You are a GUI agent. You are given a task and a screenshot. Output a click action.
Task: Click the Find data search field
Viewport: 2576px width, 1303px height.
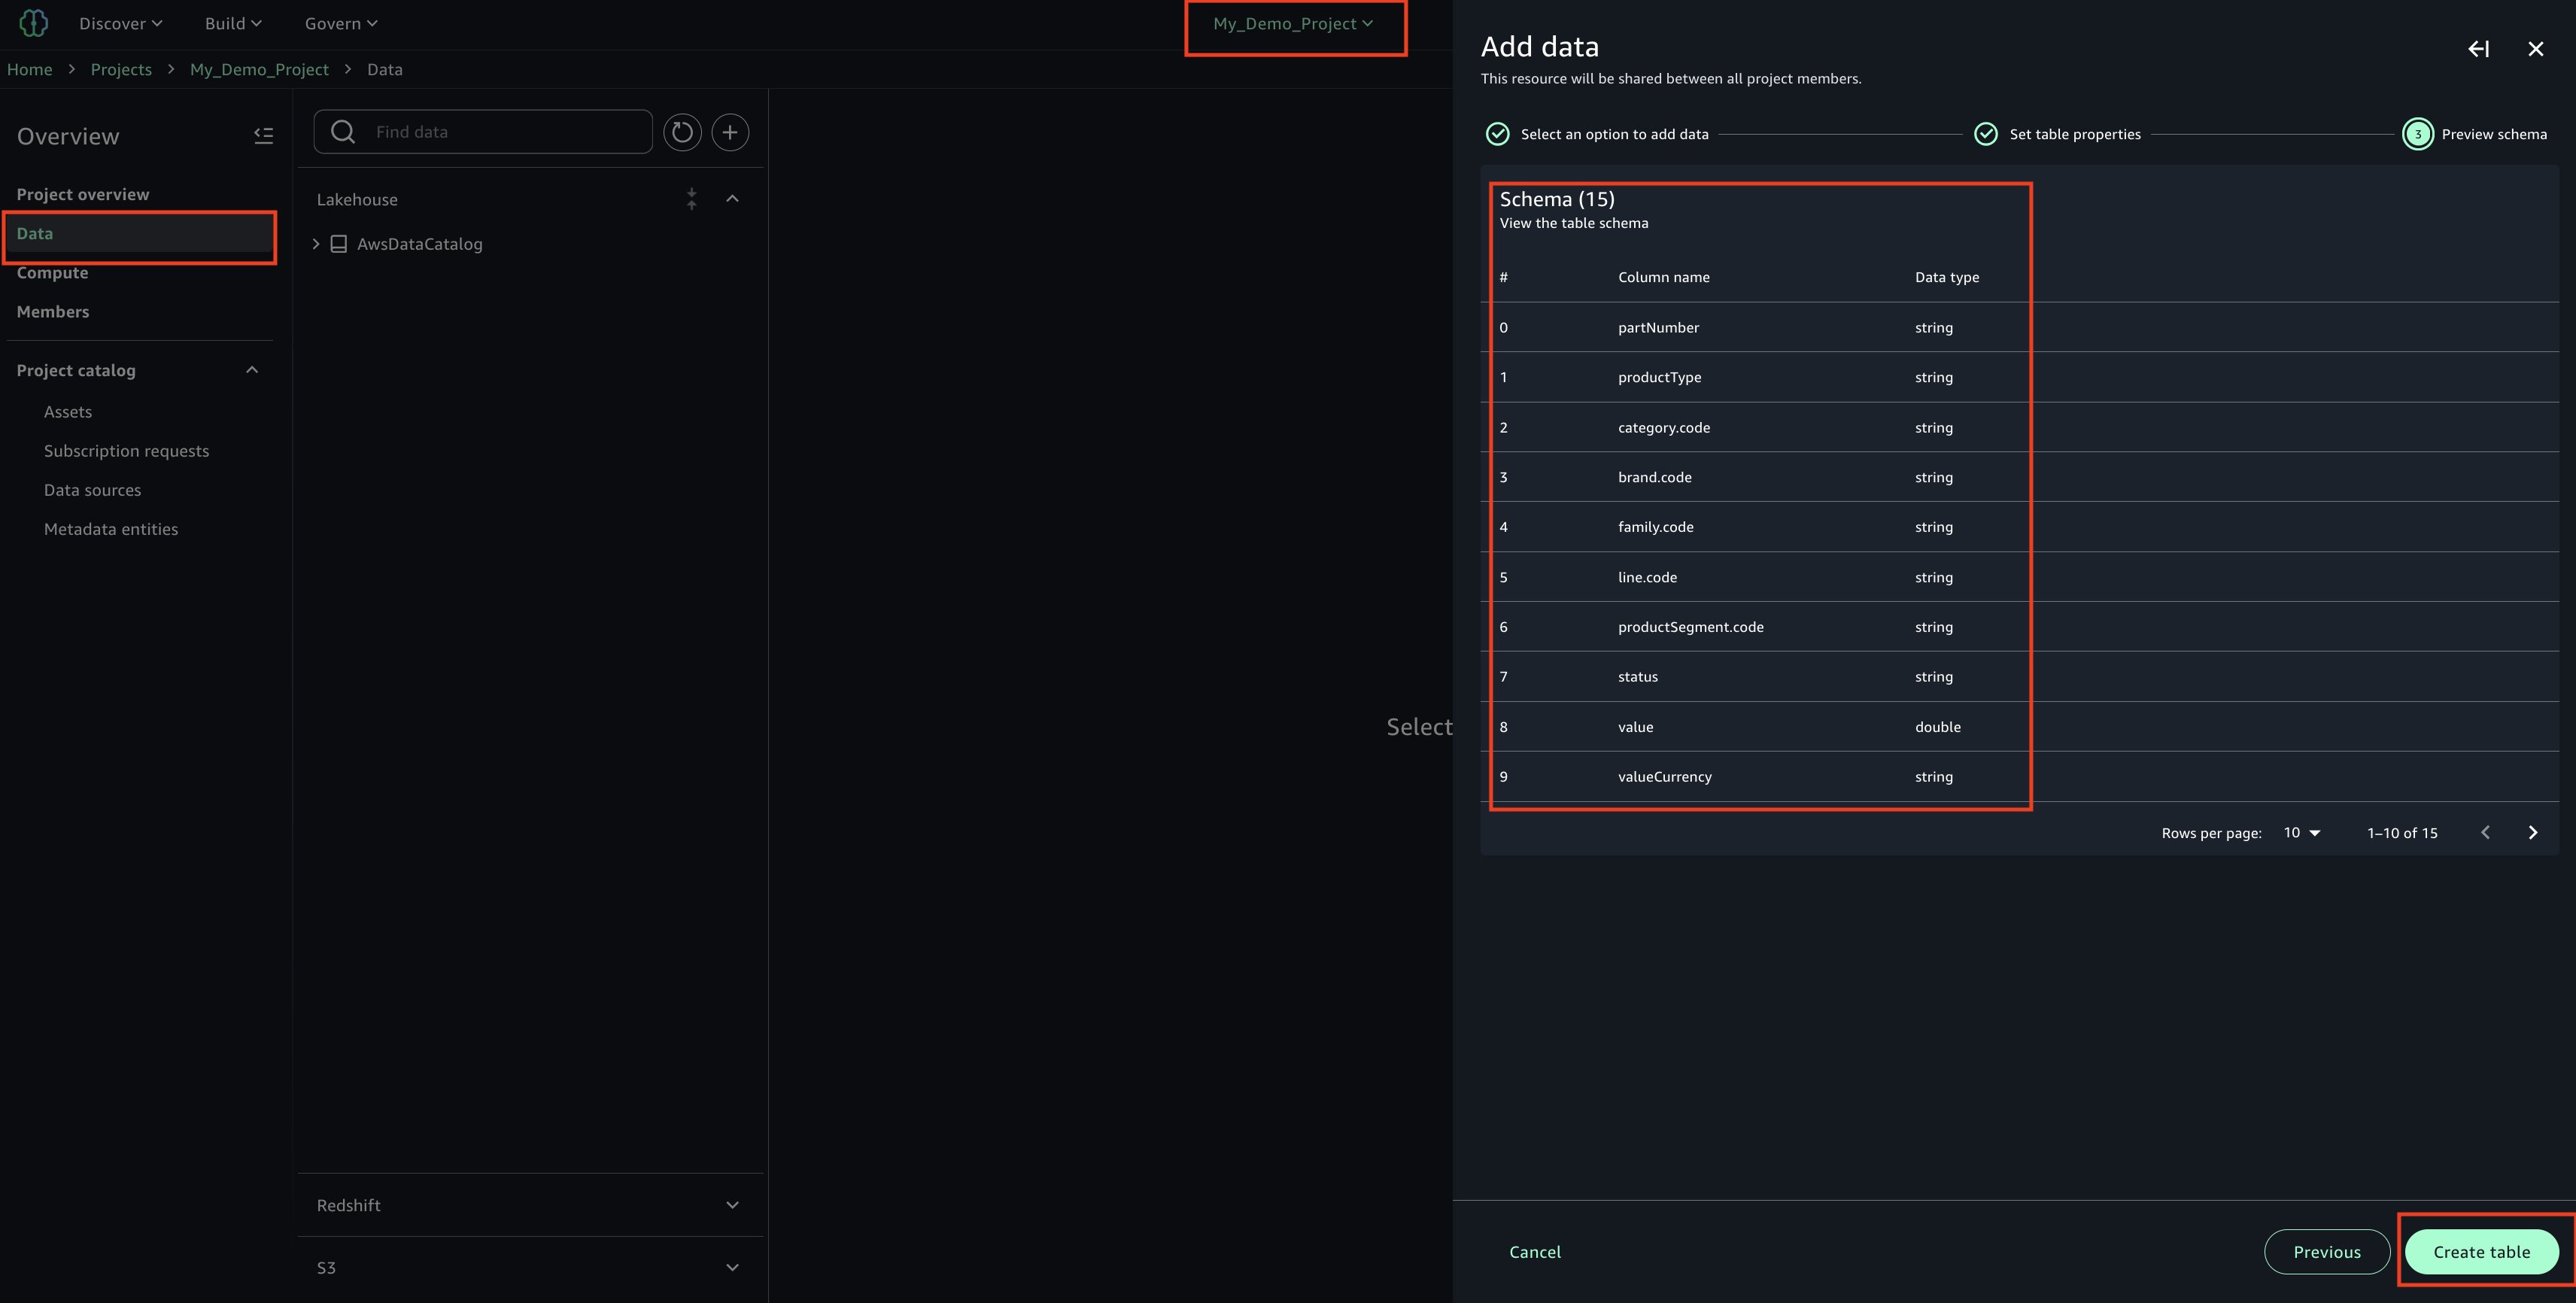coord(505,132)
